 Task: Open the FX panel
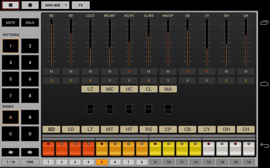(x=81, y=5)
